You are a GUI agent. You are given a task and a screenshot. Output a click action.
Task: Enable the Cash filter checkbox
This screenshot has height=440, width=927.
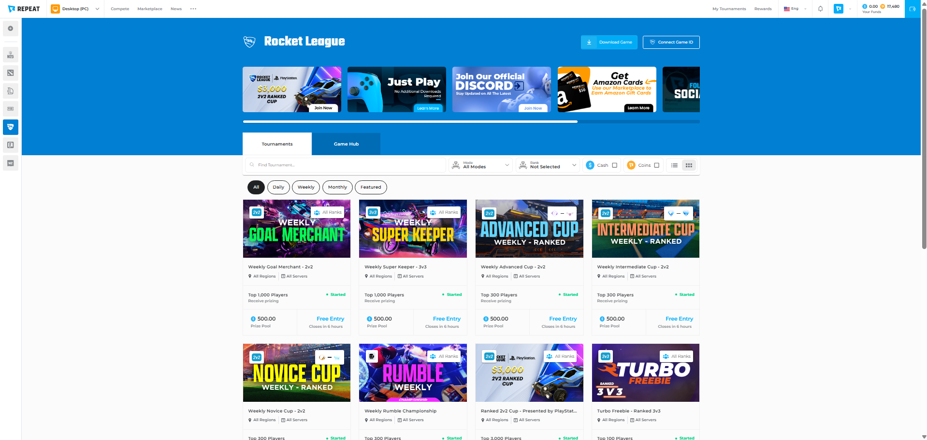click(615, 165)
